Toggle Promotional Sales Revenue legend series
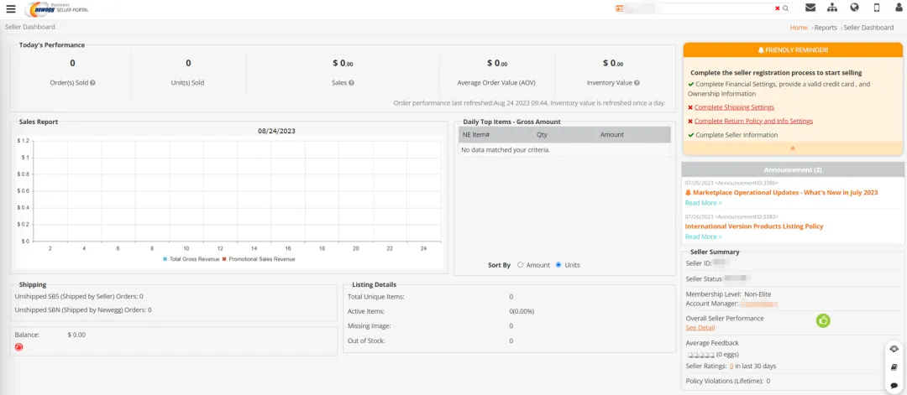This screenshot has width=907, height=395. click(259, 259)
